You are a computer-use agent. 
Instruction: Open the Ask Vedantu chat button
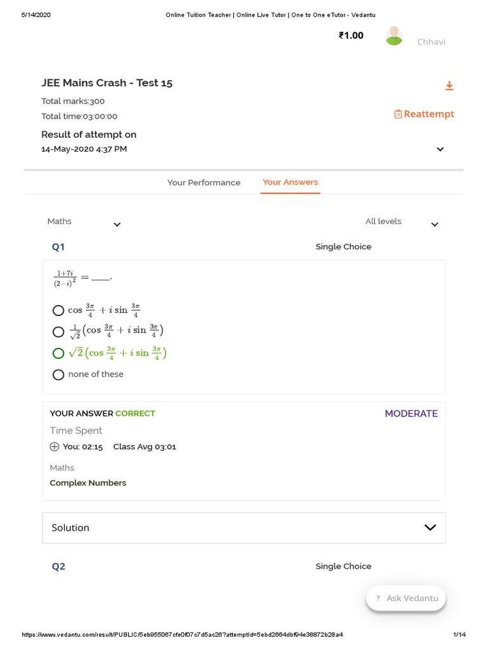tap(406, 599)
